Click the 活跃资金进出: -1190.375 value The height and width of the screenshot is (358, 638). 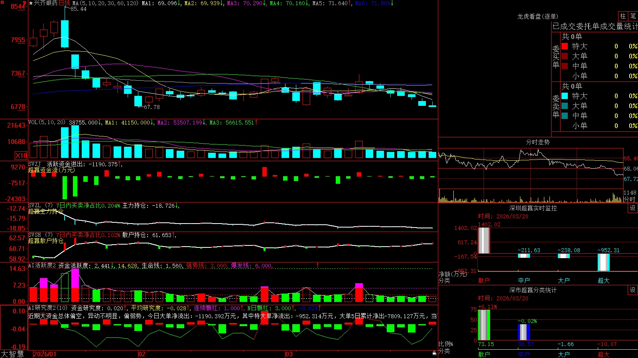(83, 164)
